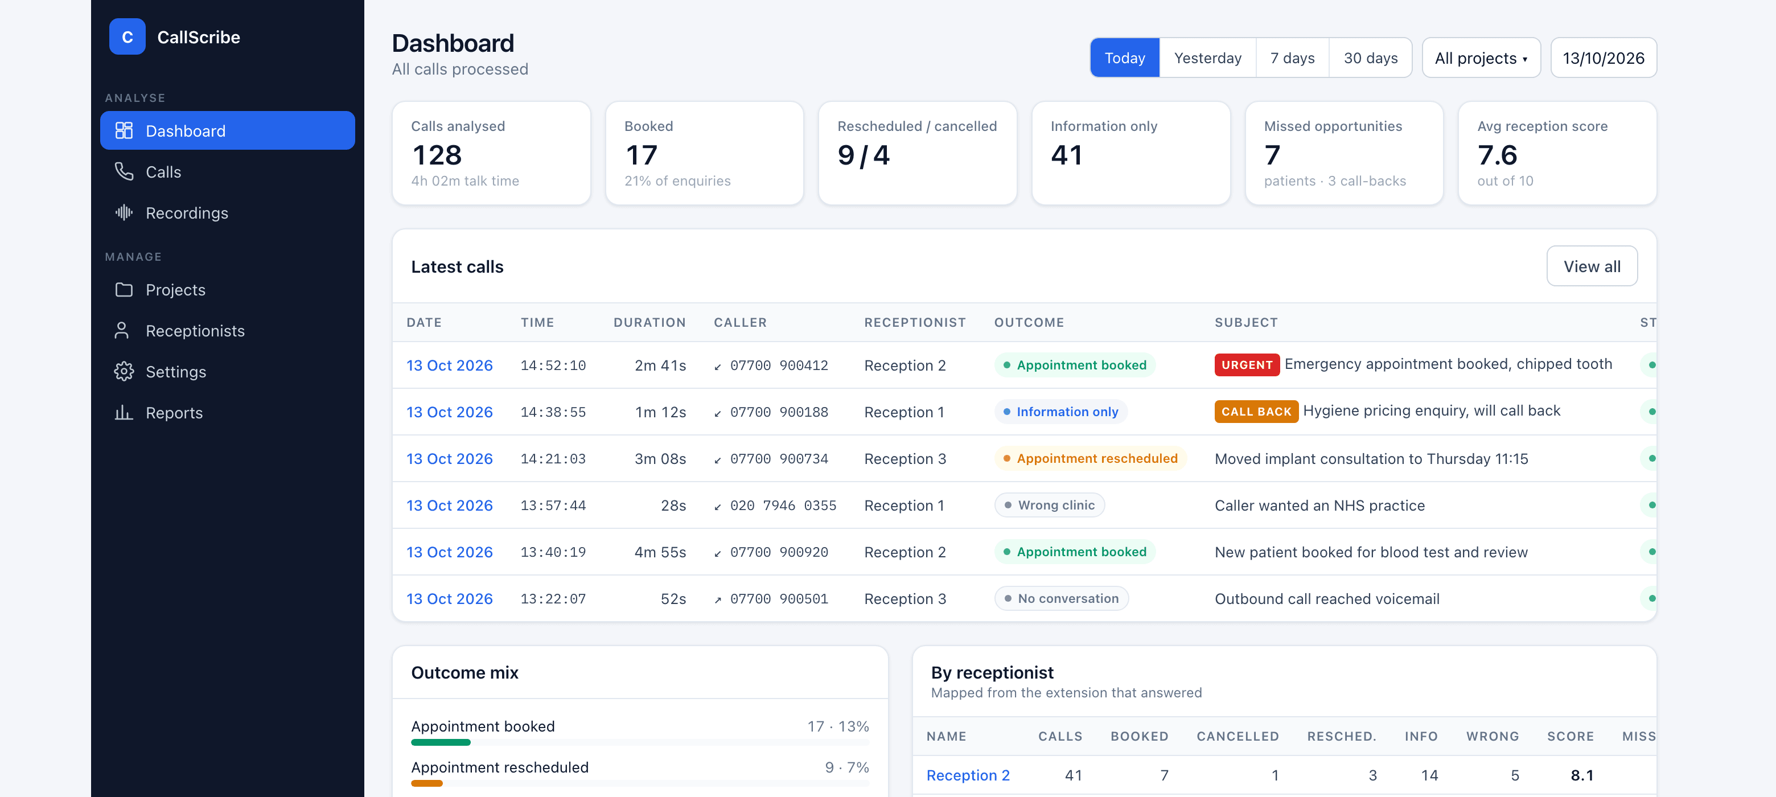
Task: Show the 7 days range
Action: [x=1292, y=58]
